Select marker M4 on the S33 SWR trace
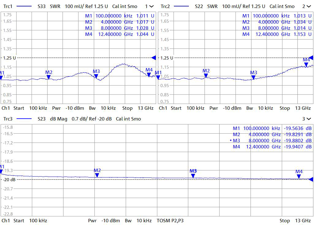 click(149, 74)
